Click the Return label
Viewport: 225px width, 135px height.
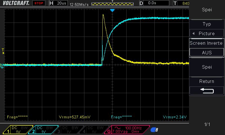pyautogui.click(x=207, y=81)
